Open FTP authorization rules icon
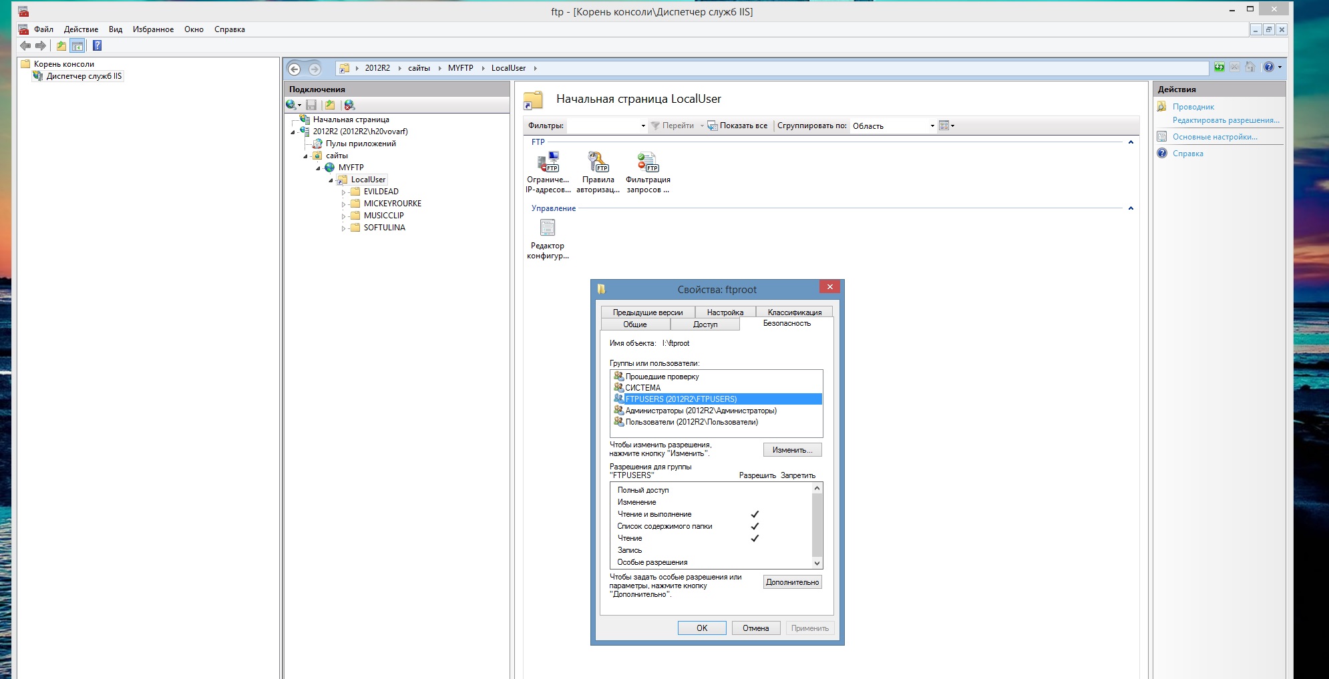Screen dimensions: 1329x679 pos(598,162)
